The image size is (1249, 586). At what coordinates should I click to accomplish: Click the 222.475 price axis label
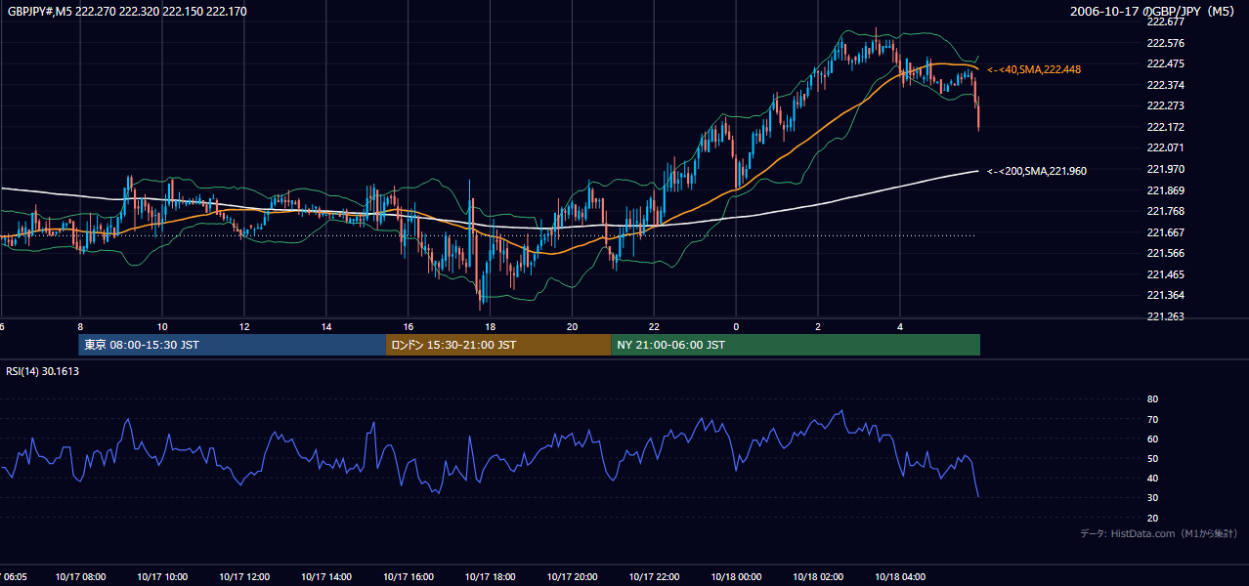pyautogui.click(x=1165, y=63)
